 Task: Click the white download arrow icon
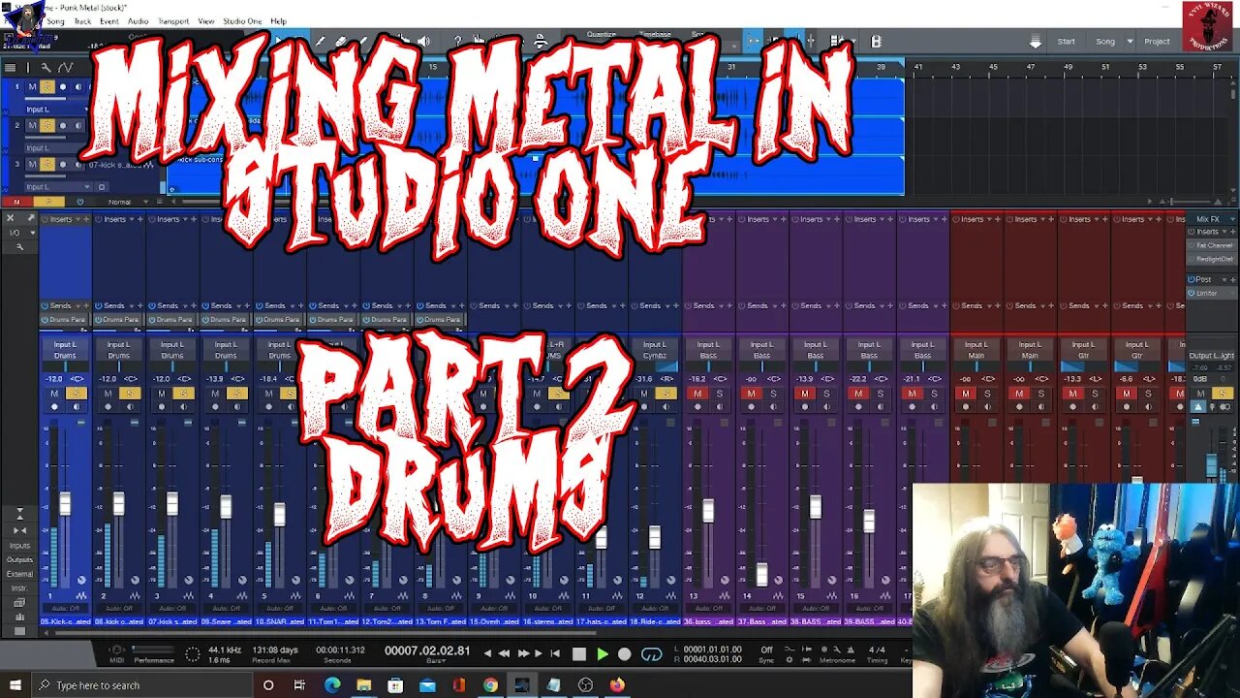tap(1036, 42)
